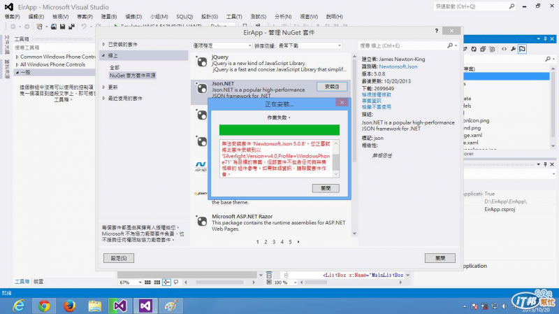The height and width of the screenshot is (314, 559).
Task: Switch to the 裝置 tab at bottom left
Action: [x=38, y=282]
